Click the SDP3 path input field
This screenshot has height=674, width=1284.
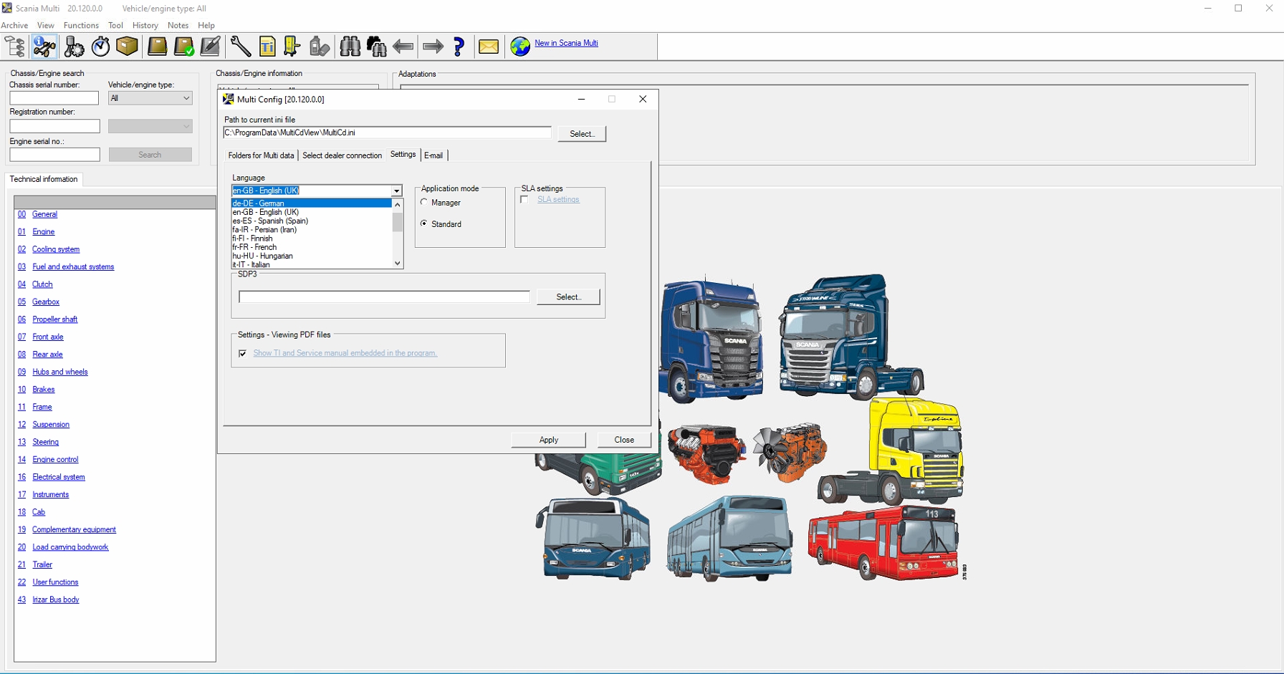coord(384,297)
